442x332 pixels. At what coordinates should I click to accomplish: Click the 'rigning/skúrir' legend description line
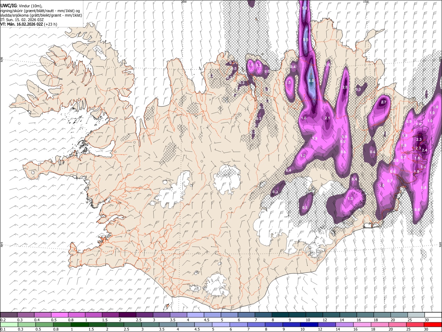[40, 10]
